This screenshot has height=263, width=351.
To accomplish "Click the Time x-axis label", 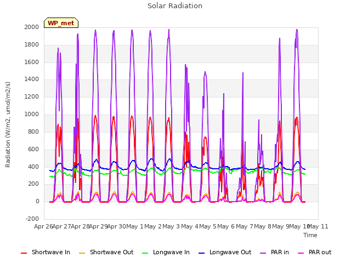I will tap(310, 235).
